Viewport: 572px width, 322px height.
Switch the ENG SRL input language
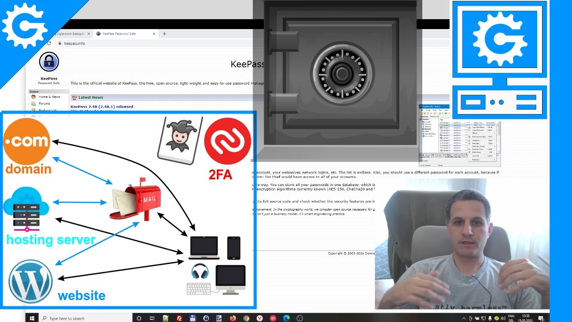point(511,318)
